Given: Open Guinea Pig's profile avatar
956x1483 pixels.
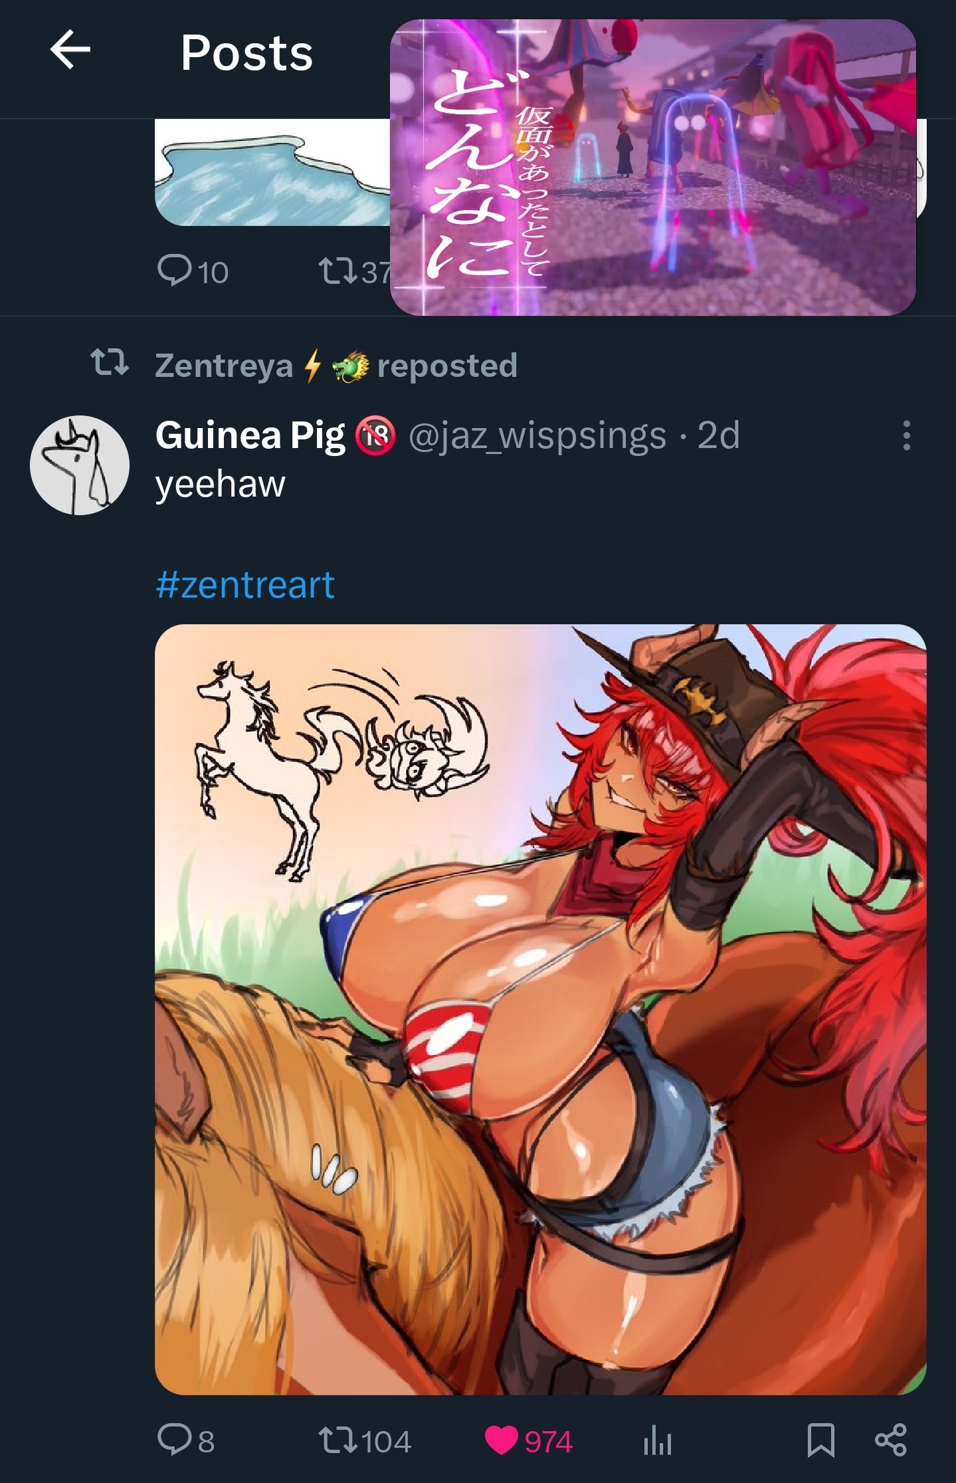Looking at the screenshot, I should click(x=80, y=465).
